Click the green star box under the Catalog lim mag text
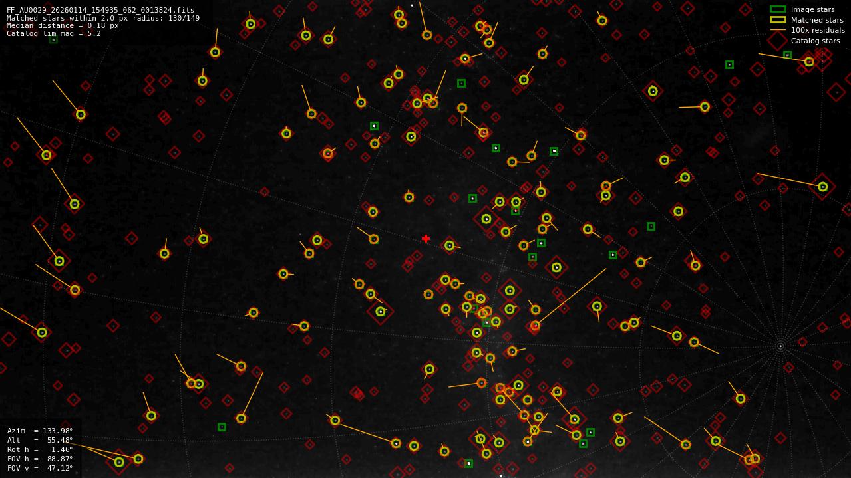This screenshot has width=851, height=478. (53, 39)
